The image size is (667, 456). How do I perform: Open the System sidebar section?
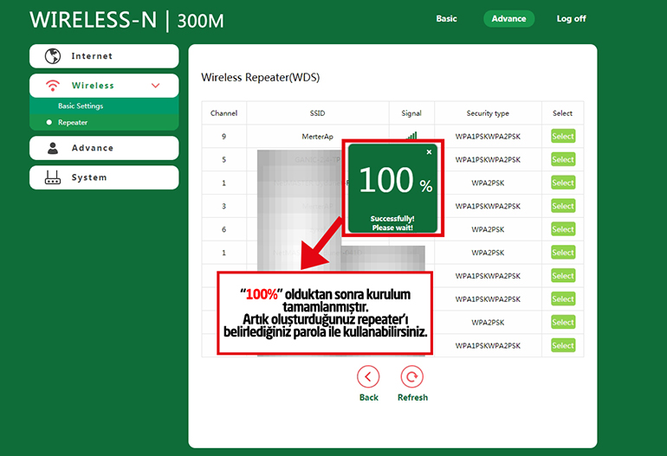(x=104, y=177)
